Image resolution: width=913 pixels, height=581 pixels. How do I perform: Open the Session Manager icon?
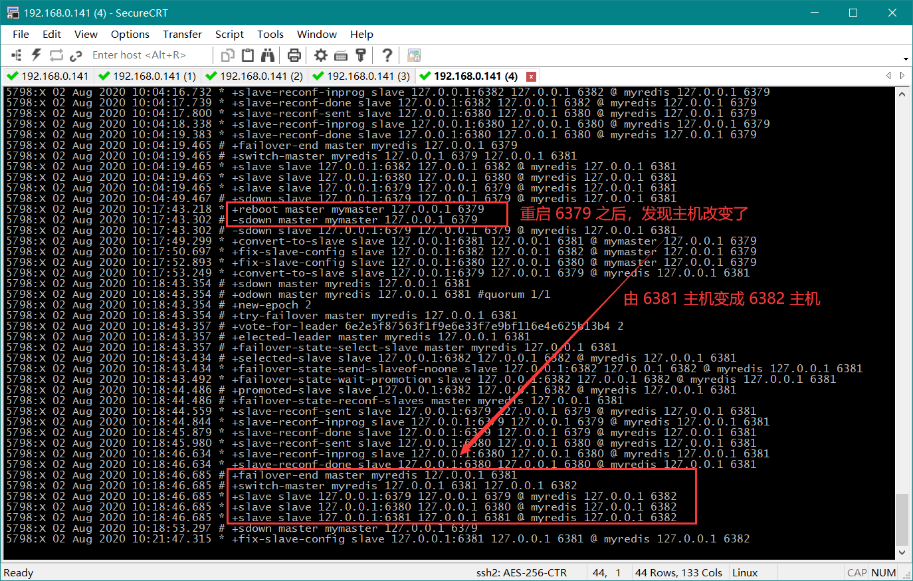click(x=17, y=55)
